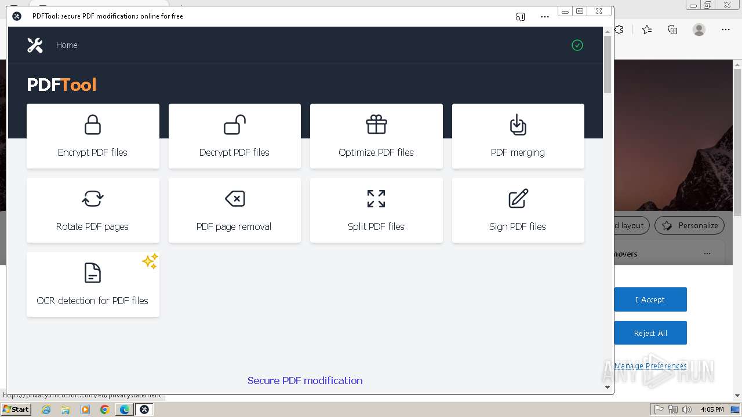
Task: Open media player from taskbar
Action: pyautogui.click(x=85, y=409)
